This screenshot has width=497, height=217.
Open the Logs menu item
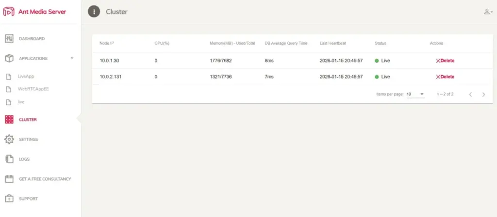[x=24, y=159]
